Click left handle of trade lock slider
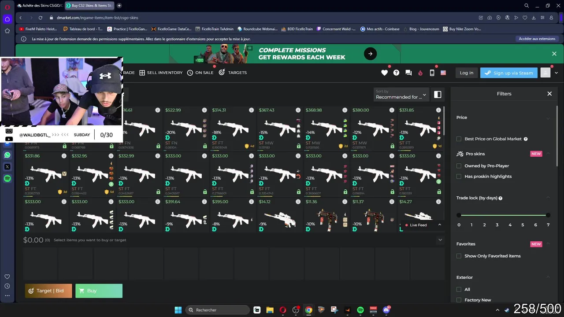This screenshot has width=564, height=317. (459, 215)
